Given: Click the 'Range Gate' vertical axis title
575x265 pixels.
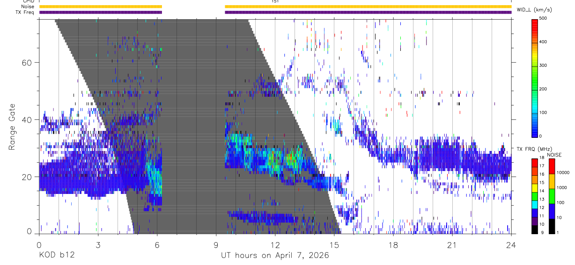Looking at the screenshot, I should click(11, 127).
